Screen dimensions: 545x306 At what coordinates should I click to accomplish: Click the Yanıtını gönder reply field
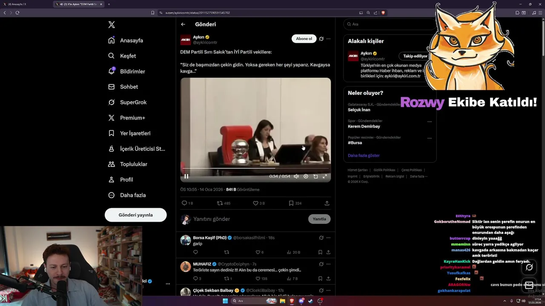point(249,219)
